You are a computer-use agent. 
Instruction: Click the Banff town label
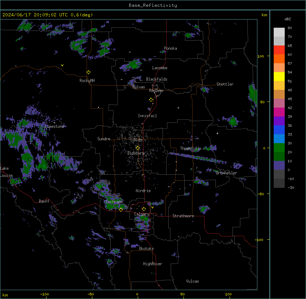[x=44, y=201]
